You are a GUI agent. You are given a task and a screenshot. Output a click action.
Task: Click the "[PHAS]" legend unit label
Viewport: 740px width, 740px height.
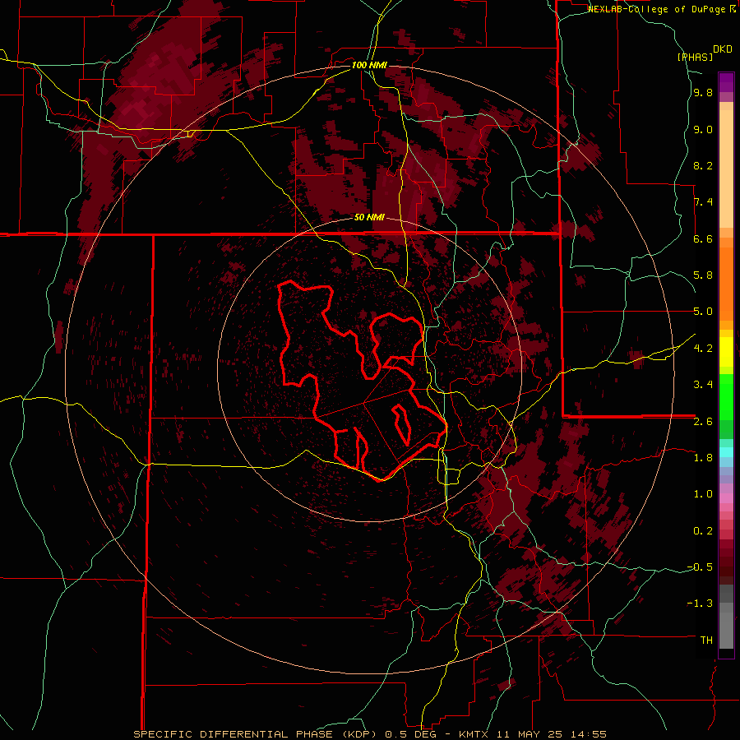[x=695, y=58]
